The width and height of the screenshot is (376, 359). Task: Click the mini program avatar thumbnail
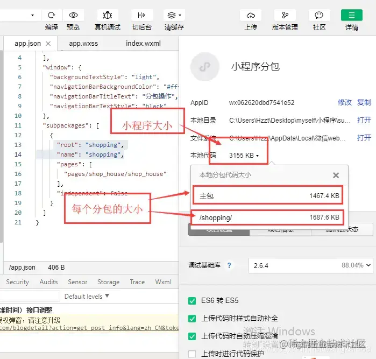pos(205,67)
